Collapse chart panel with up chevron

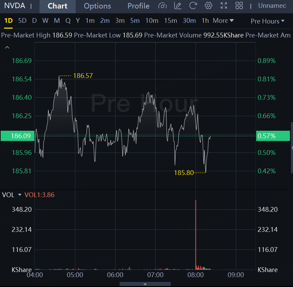(x=7, y=48)
